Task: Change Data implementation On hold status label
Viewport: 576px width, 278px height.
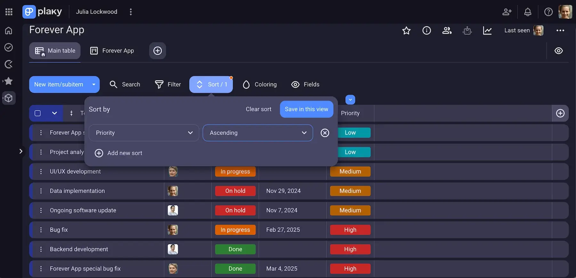Action: 235,191
